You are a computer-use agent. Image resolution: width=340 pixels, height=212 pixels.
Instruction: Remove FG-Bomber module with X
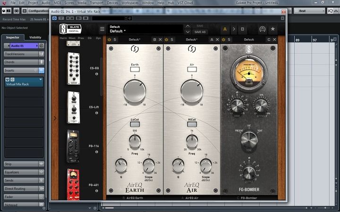(x=274, y=40)
